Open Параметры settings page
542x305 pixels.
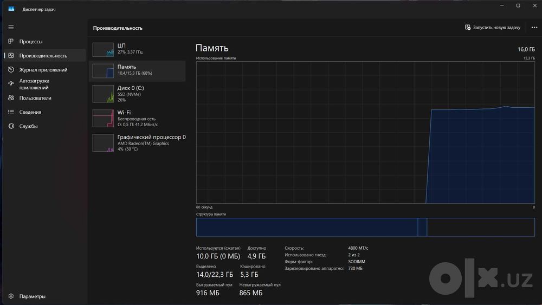click(x=32, y=296)
